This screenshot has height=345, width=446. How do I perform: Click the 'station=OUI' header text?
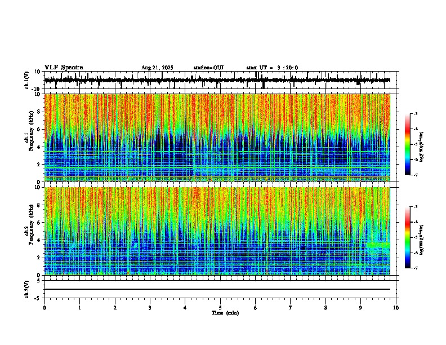[208, 68]
